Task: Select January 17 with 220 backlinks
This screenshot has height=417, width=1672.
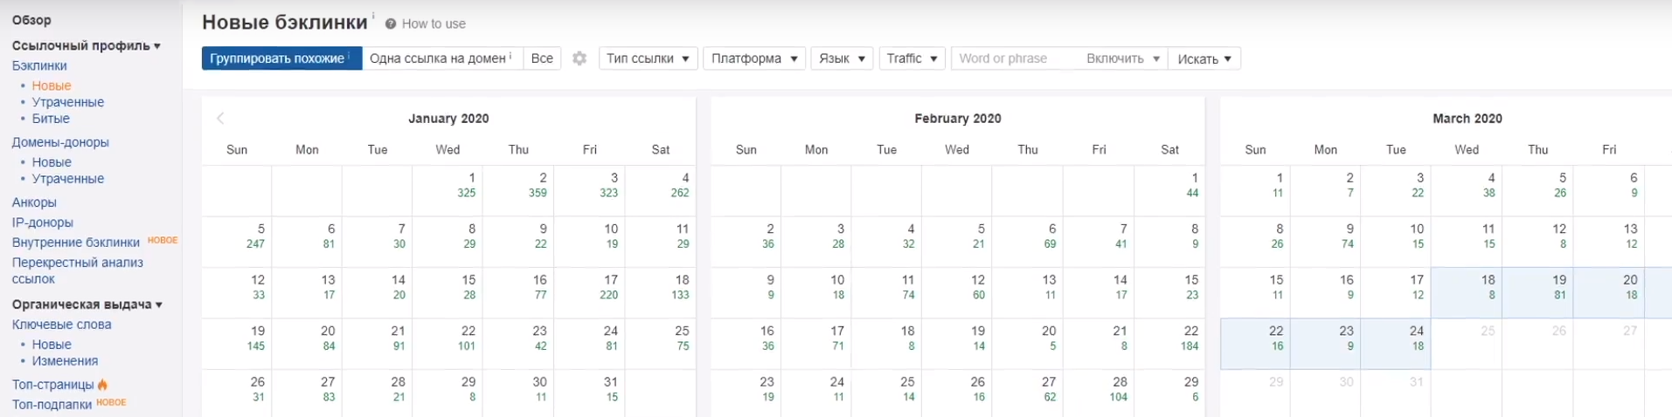Action: click(590, 287)
